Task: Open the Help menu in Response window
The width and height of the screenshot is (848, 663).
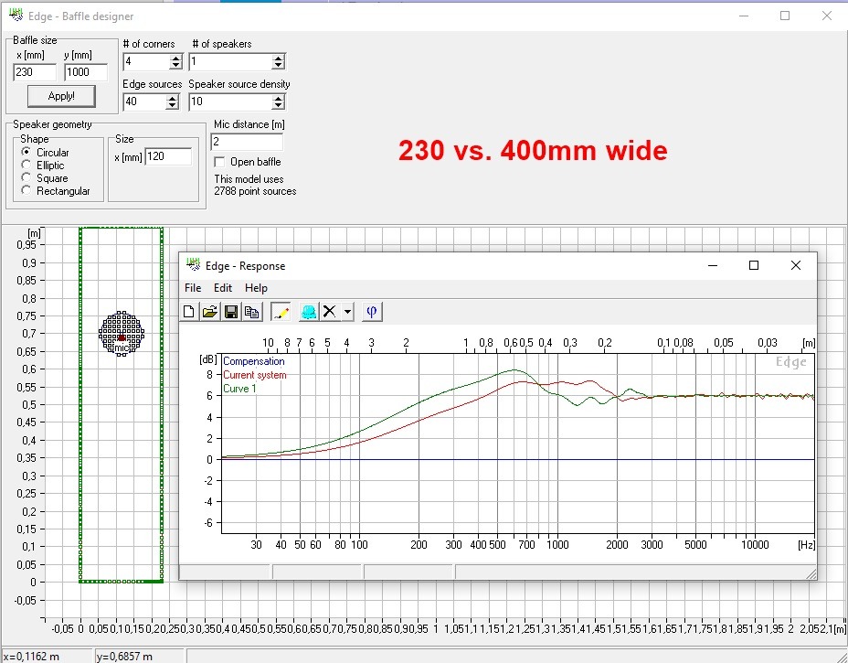Action: pos(256,288)
